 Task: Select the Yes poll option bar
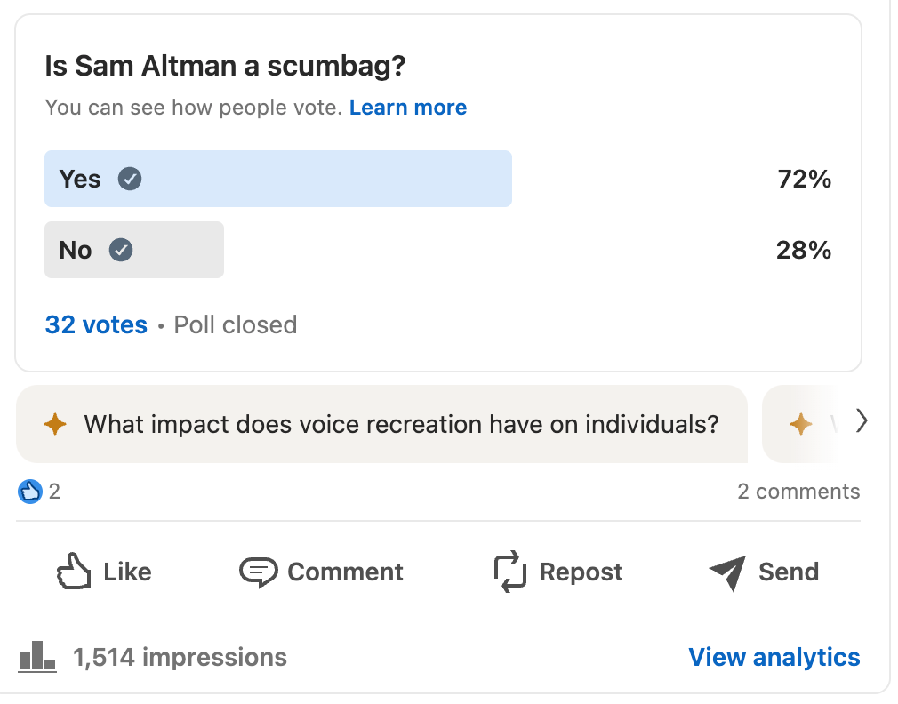[x=277, y=179]
